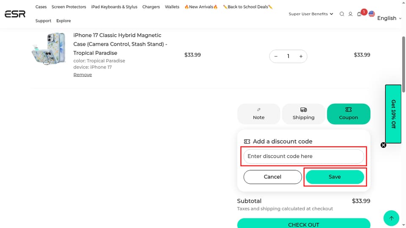Open iPad Keyboards & Stylus menu
This screenshot has width=406, height=228.
point(114,7)
